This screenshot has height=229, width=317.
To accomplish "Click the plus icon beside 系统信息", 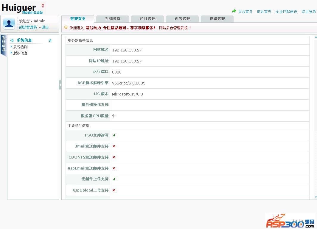I will coord(12,40).
